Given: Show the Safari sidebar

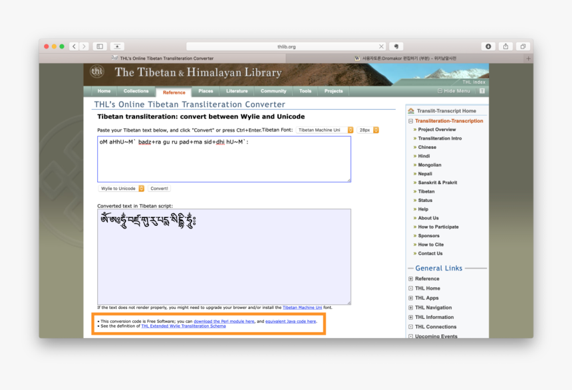Looking at the screenshot, I should [100, 47].
